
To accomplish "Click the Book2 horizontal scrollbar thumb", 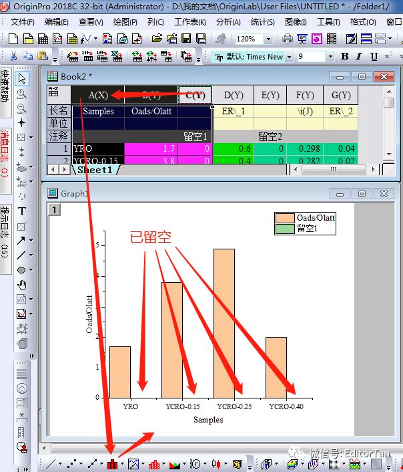I will pos(334,169).
